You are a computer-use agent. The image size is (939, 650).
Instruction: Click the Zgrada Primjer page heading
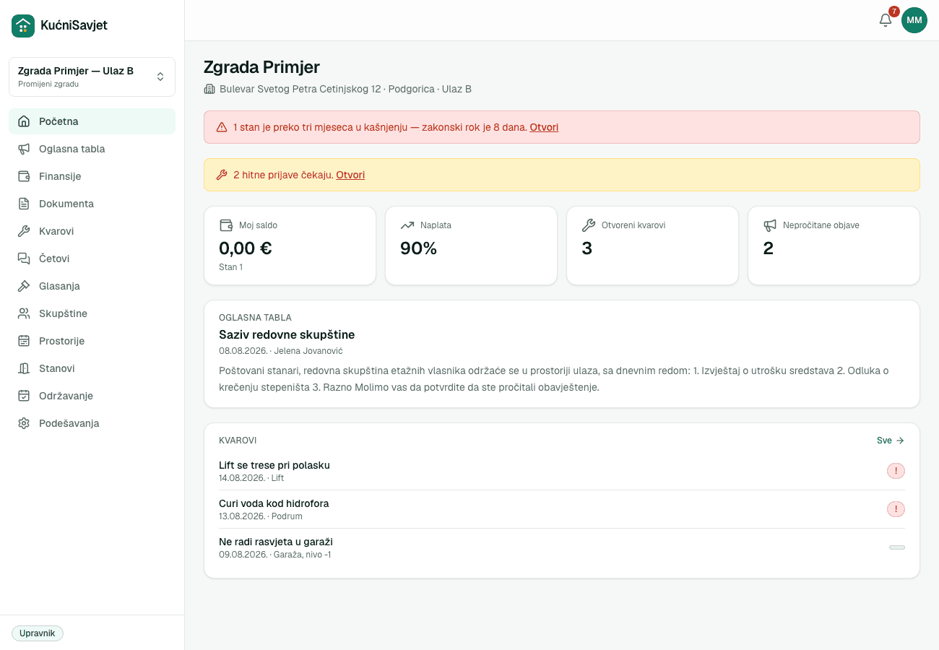[261, 67]
